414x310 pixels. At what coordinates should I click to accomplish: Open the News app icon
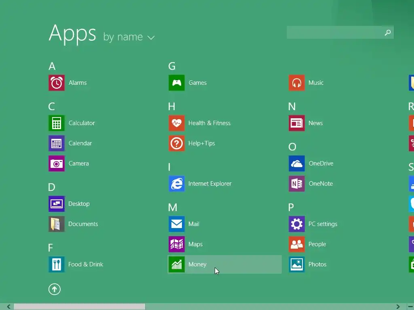coord(297,123)
